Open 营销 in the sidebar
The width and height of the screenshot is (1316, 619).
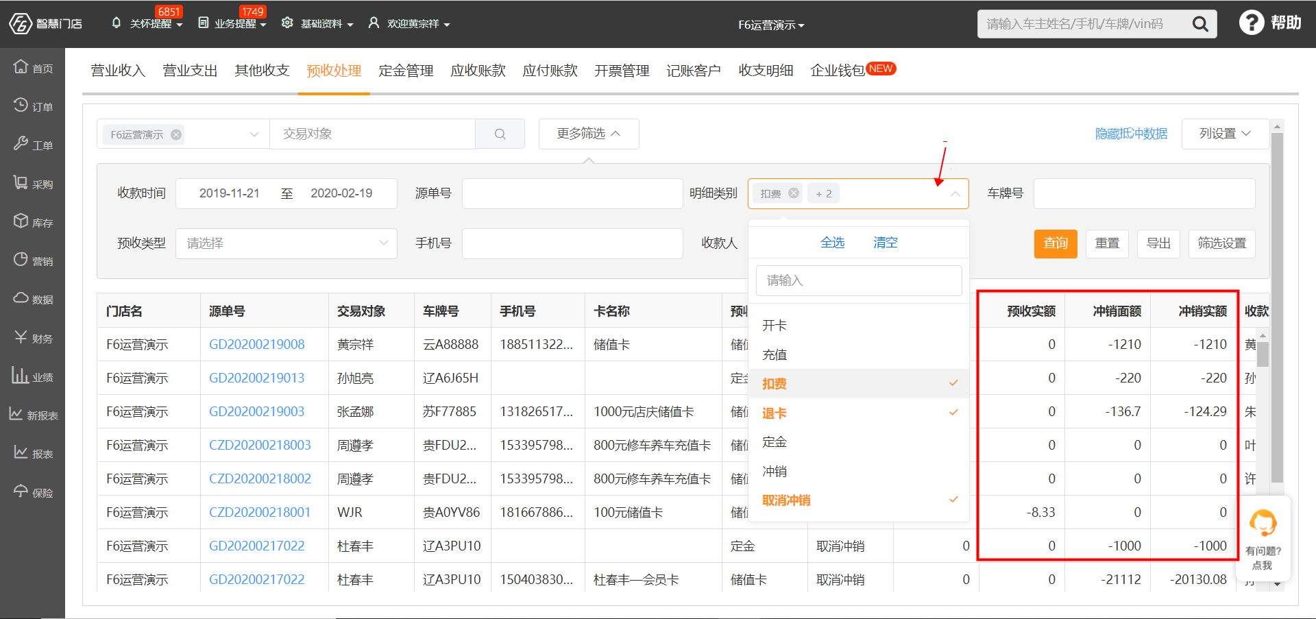(x=33, y=260)
